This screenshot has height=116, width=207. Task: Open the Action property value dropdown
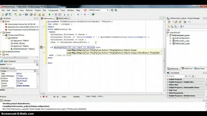coord(35,71)
